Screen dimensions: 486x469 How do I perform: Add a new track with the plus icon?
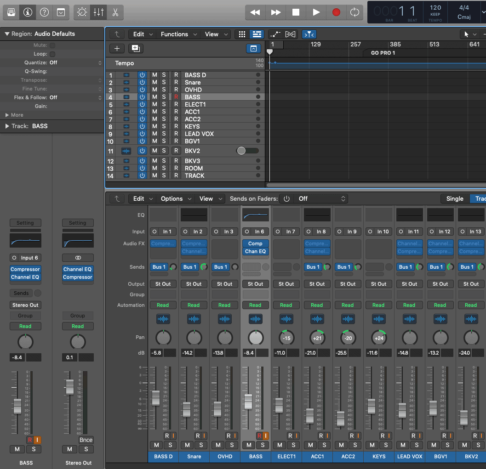(x=117, y=48)
